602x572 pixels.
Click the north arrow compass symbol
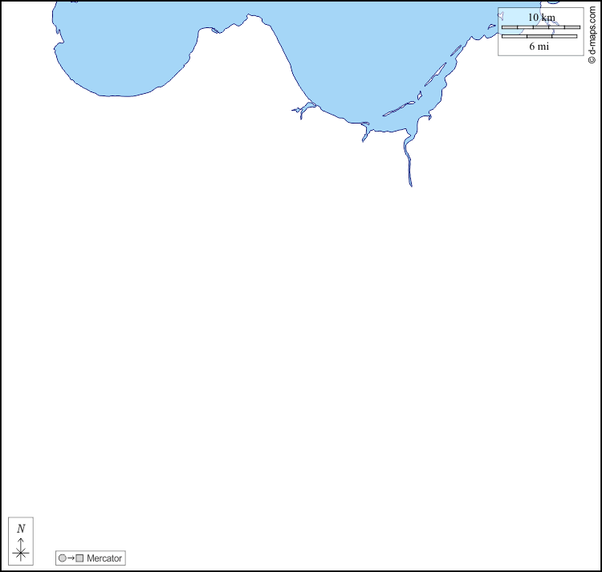21,550
